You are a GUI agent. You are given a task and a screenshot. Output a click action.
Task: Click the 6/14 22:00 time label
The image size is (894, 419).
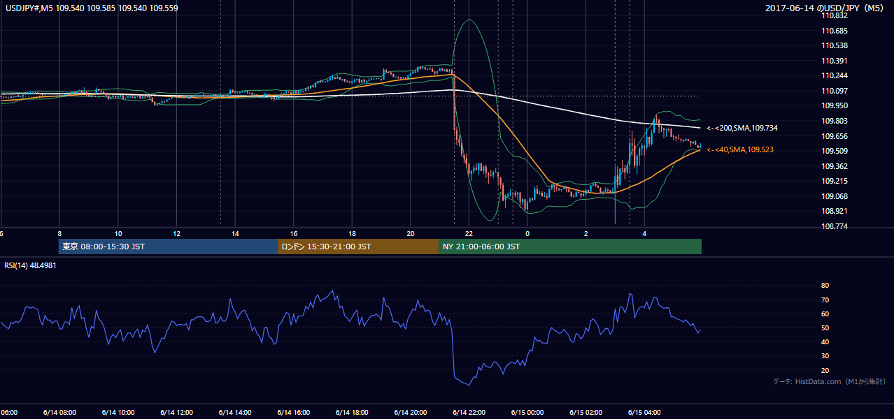469,412
